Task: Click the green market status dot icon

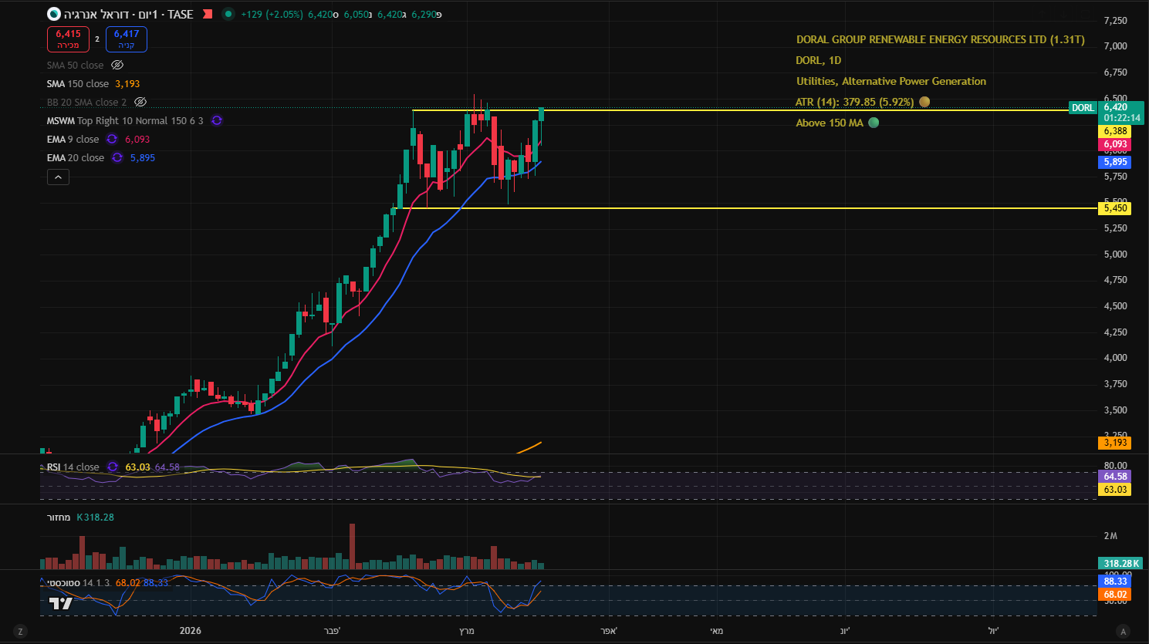Action: [x=228, y=14]
